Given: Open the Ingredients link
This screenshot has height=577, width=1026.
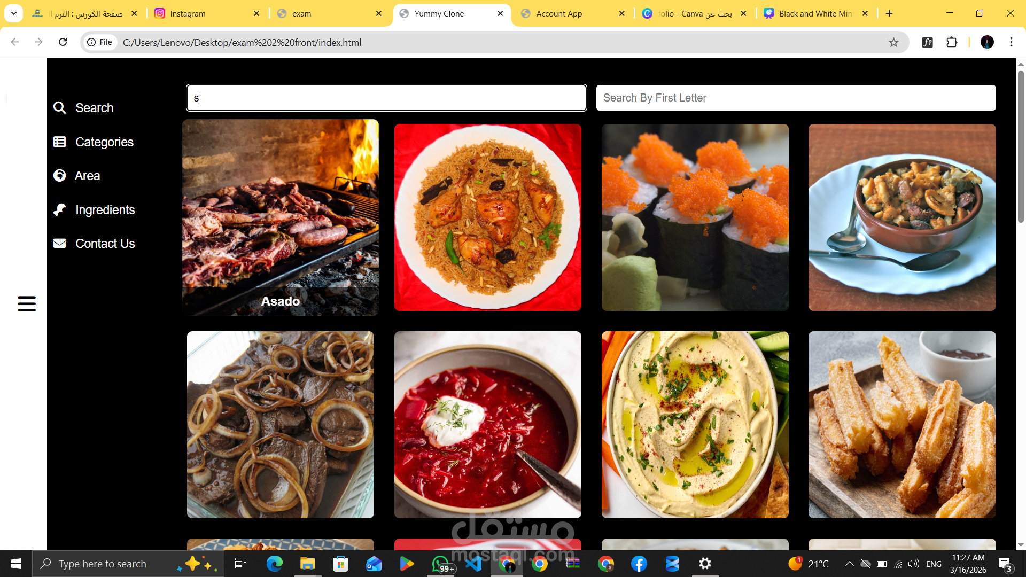Looking at the screenshot, I should [x=105, y=210].
